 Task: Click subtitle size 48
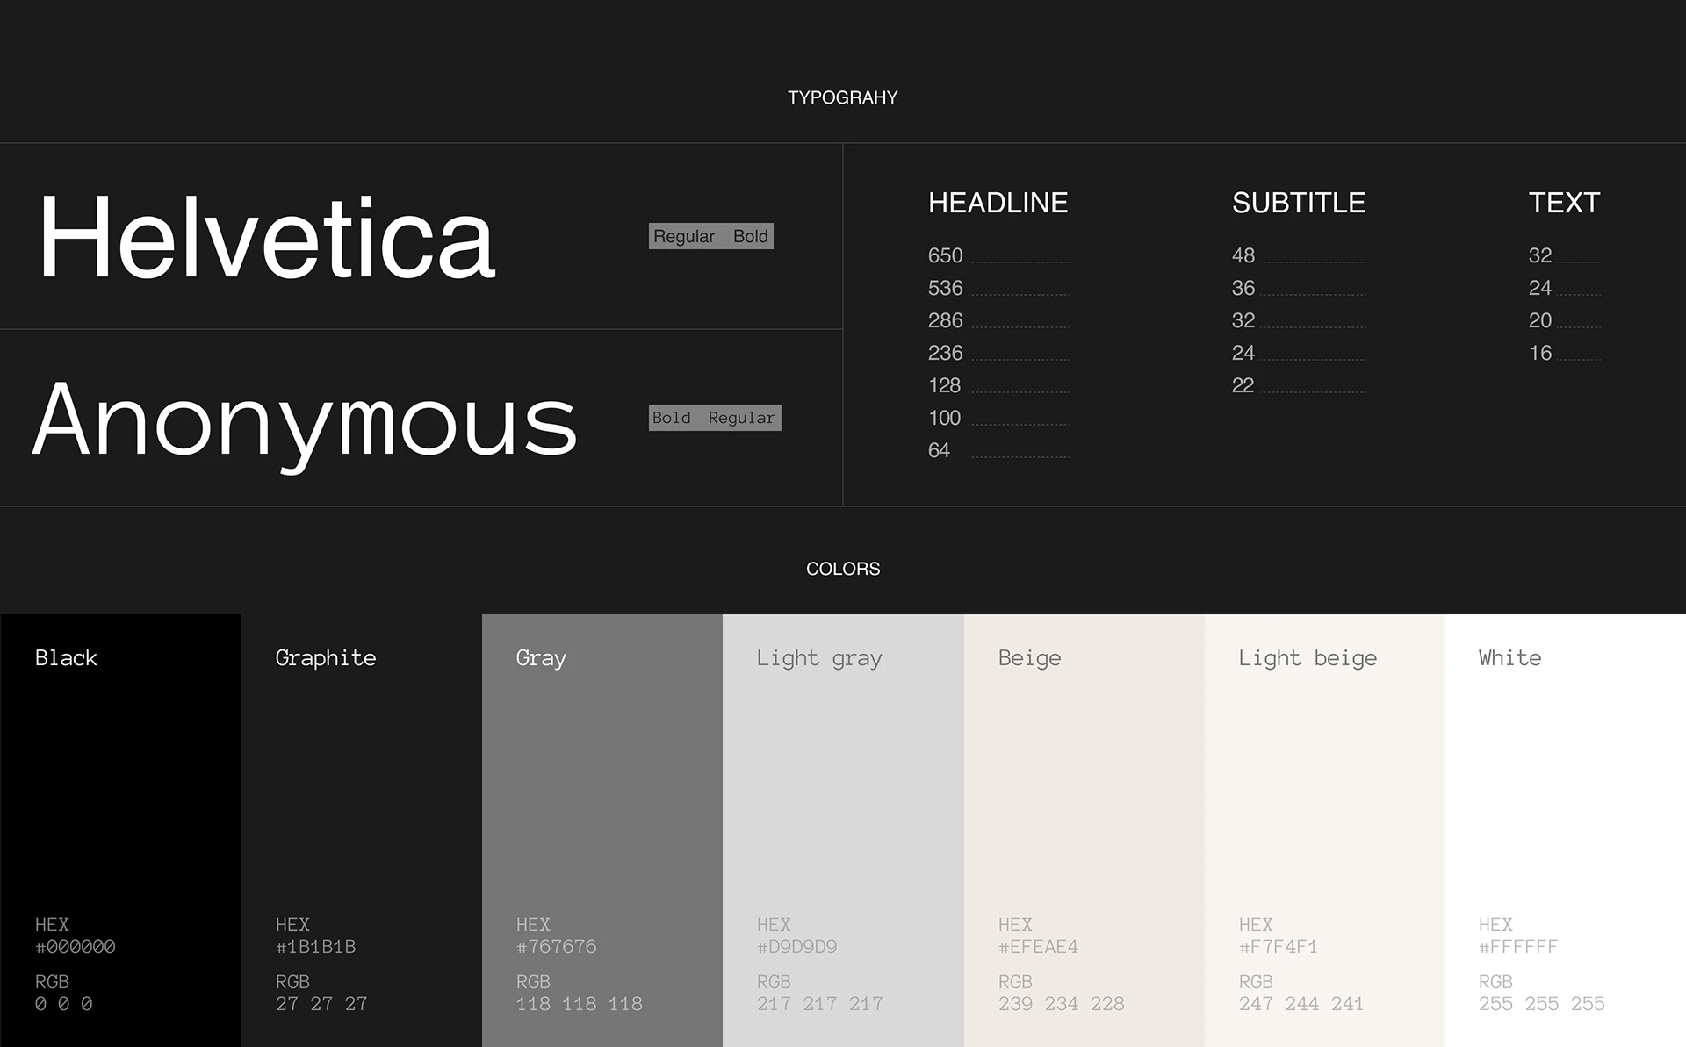coord(1243,255)
